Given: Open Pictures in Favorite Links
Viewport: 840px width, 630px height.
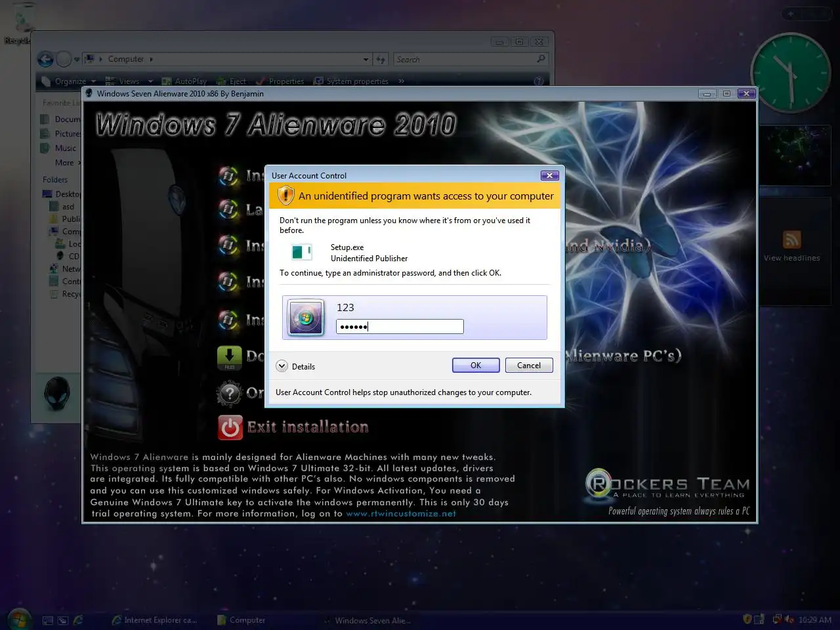Looking at the screenshot, I should click(x=60, y=134).
